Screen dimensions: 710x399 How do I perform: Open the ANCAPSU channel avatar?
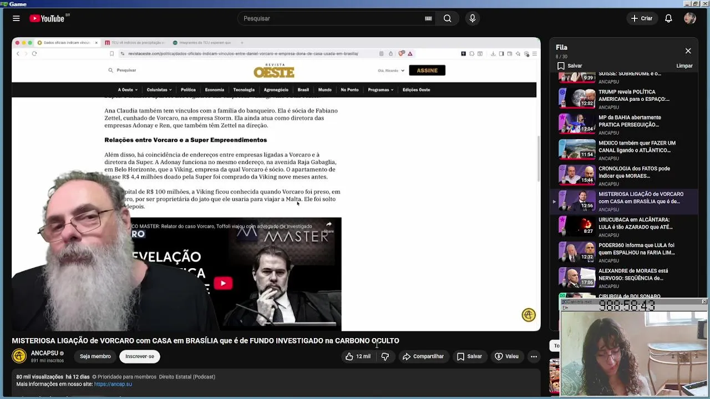point(19,356)
